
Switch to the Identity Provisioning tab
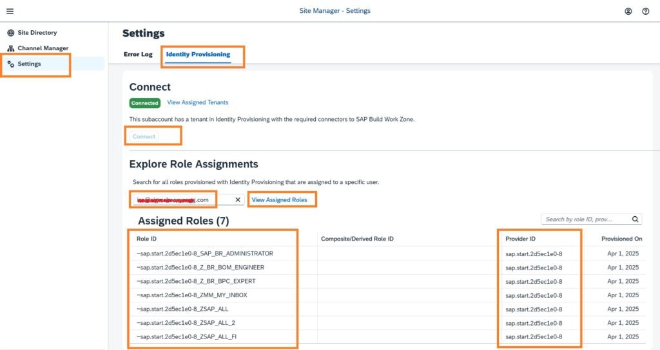pos(198,55)
